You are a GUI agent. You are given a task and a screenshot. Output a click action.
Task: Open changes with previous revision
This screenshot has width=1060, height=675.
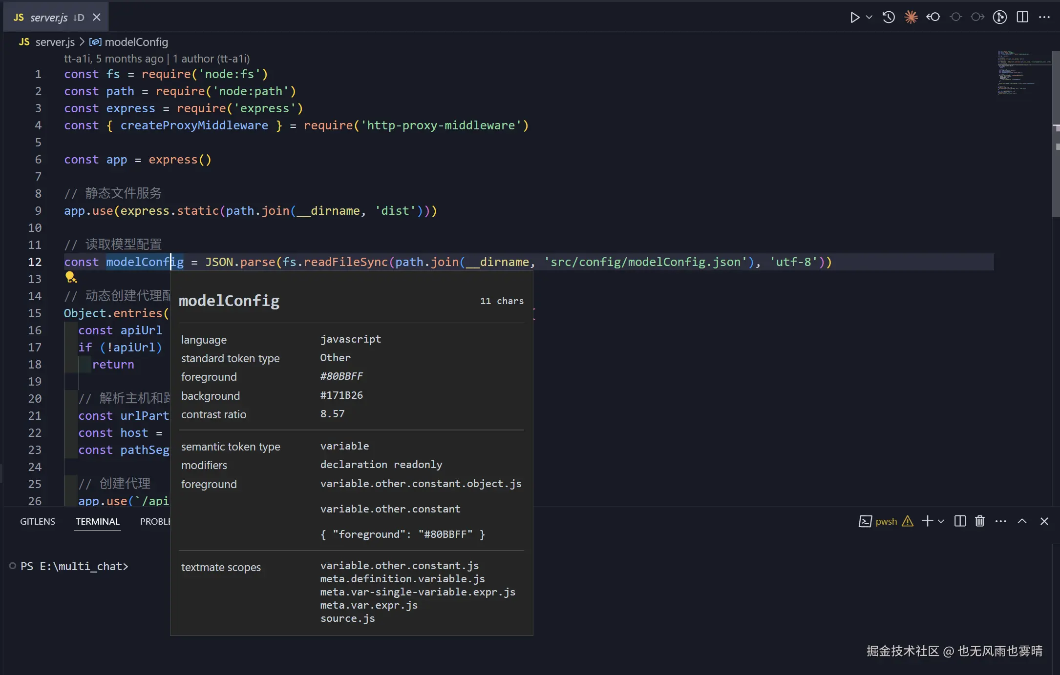pos(933,18)
